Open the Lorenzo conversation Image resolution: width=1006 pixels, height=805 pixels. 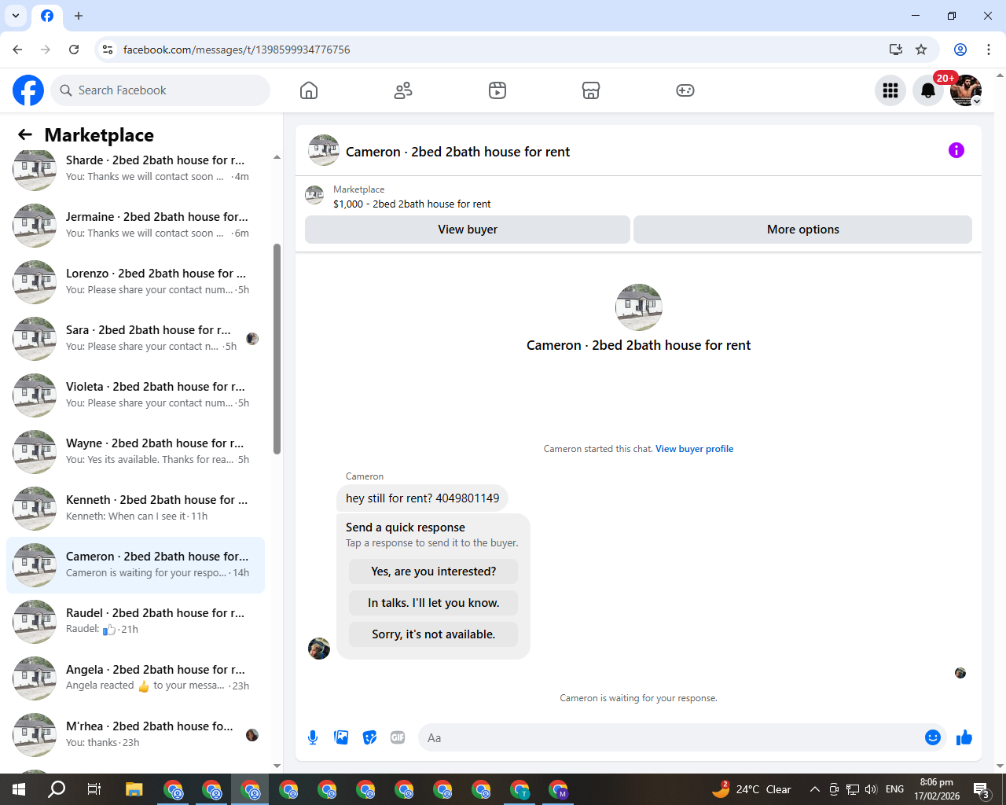pyautogui.click(x=135, y=281)
